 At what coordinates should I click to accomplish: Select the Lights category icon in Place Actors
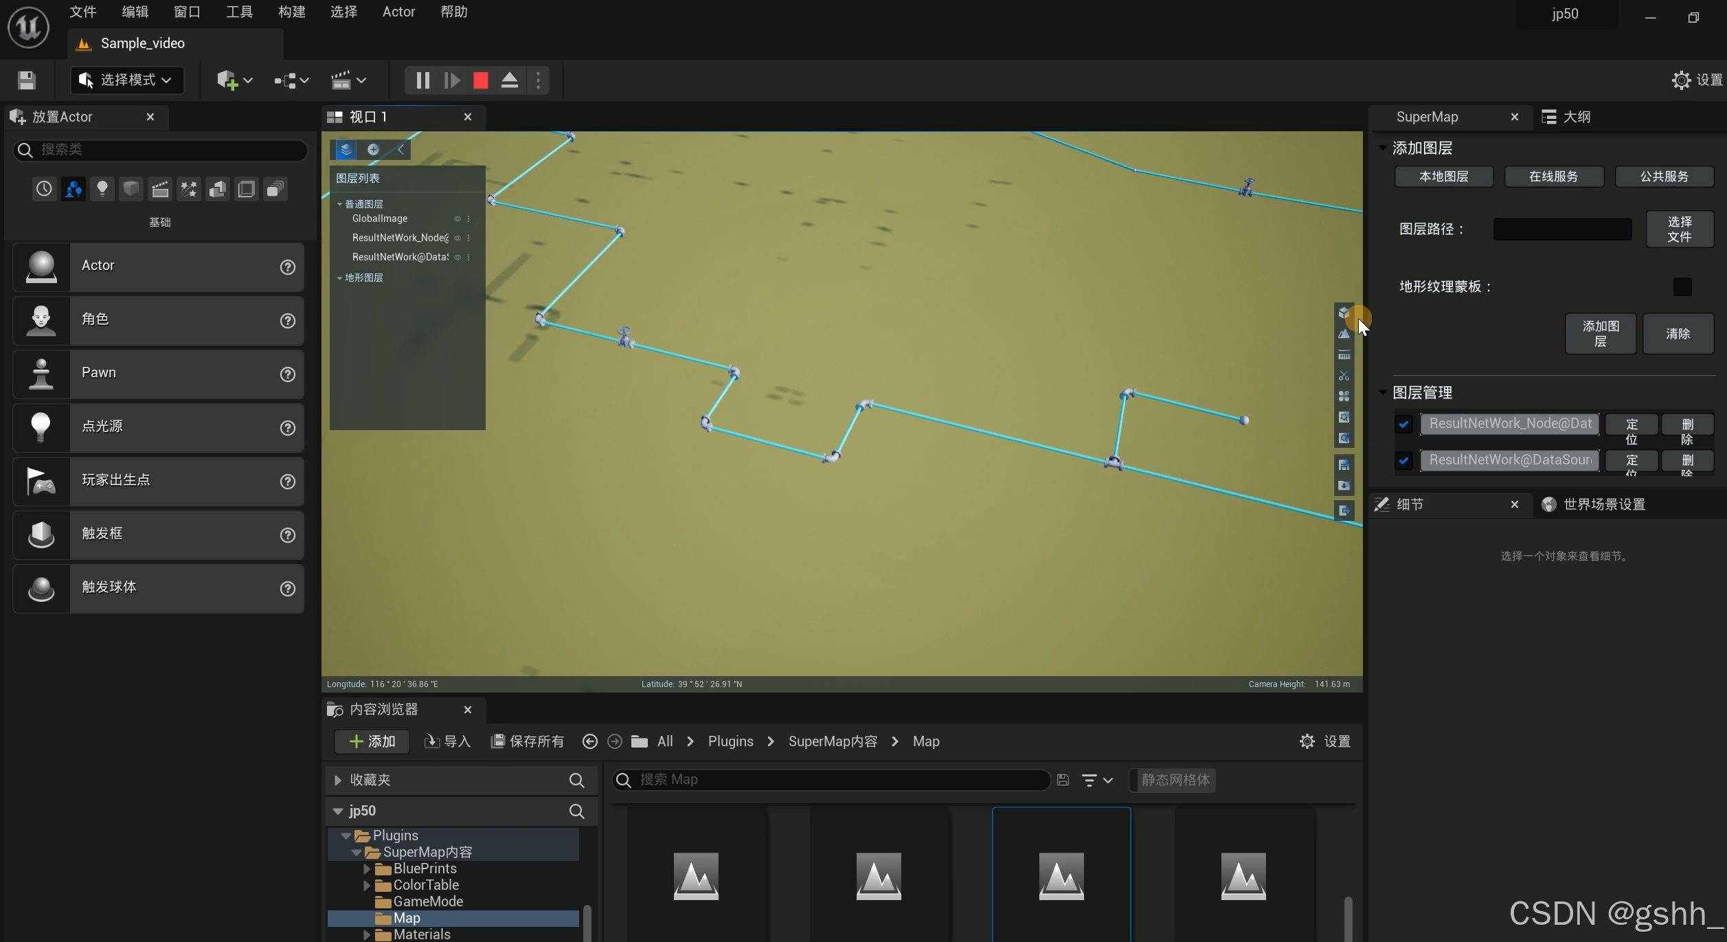pos(102,189)
